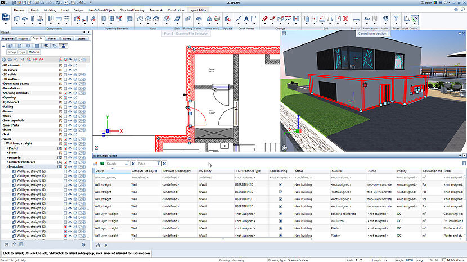Toggle visibility eye for the Rooms group
This screenshot has width=467, height=262.
point(70,111)
